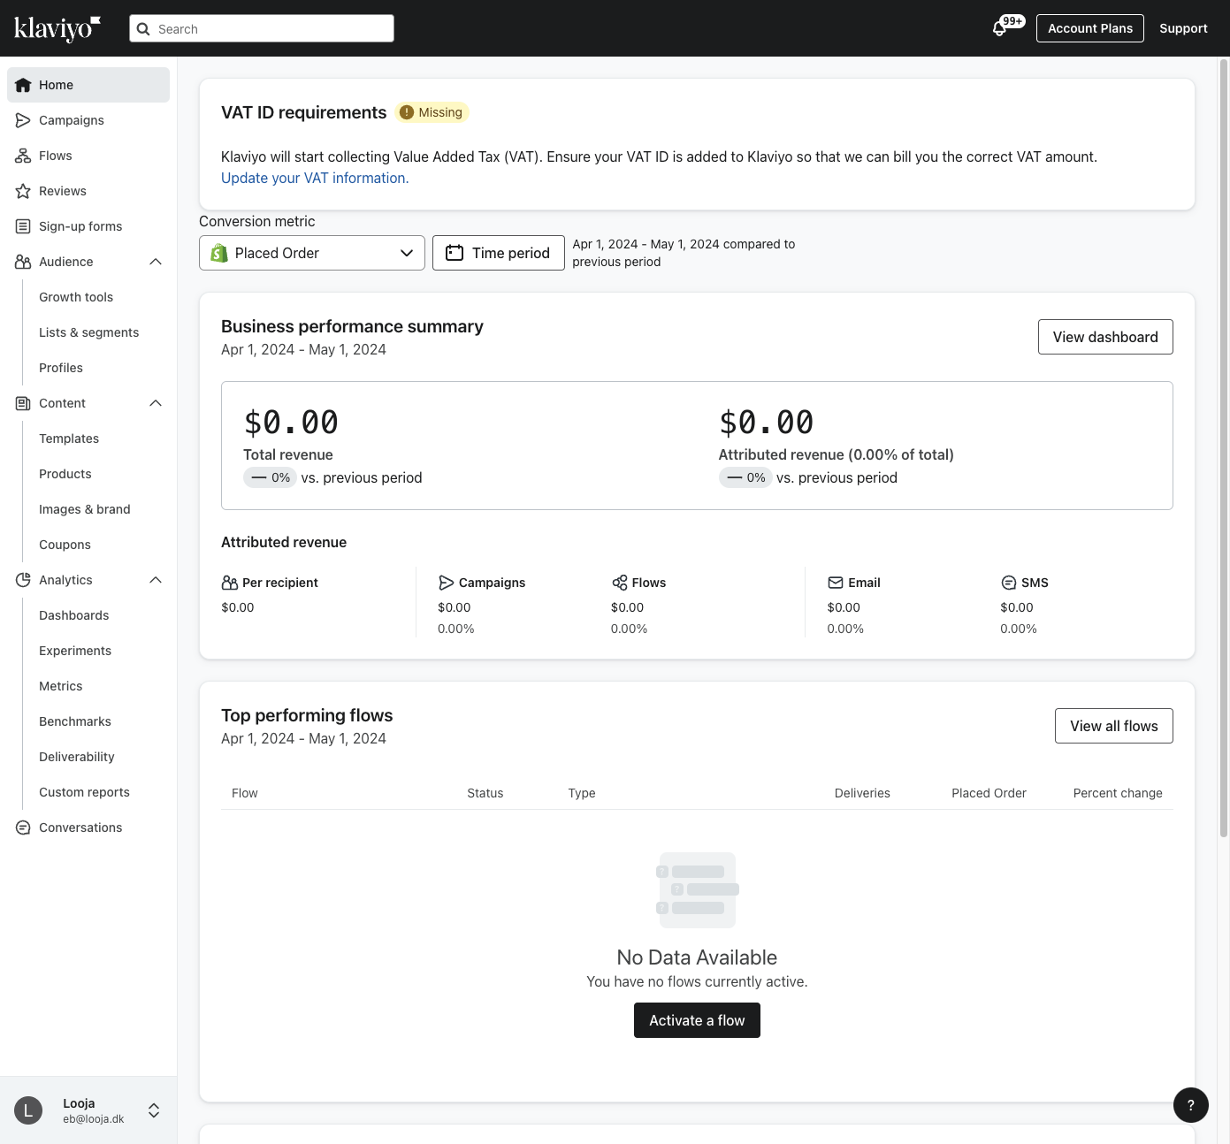The height and width of the screenshot is (1144, 1230).
Task: Open the Placed Order conversion metric dropdown
Action: click(x=312, y=253)
